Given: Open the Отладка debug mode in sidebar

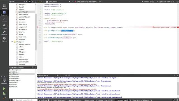Looking at the screenshot, I should [x=4, y=26].
